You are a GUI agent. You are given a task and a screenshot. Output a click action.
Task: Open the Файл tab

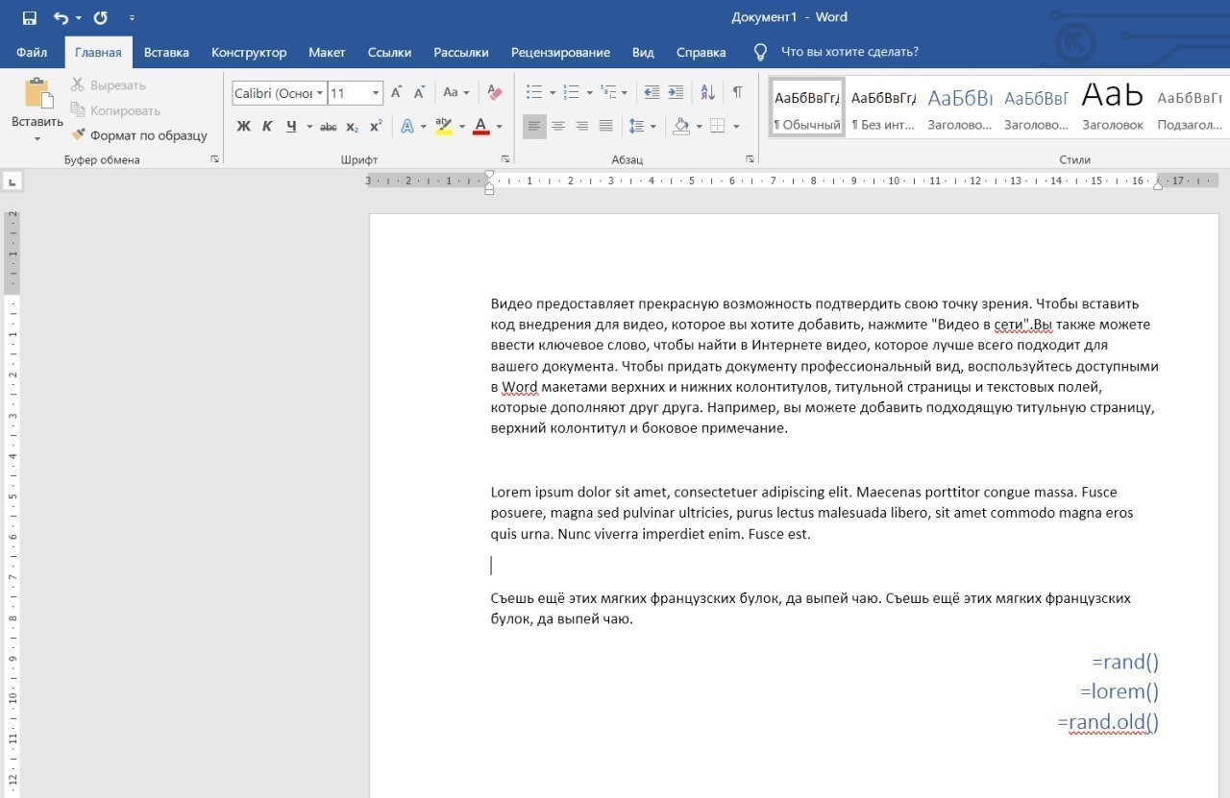32,52
